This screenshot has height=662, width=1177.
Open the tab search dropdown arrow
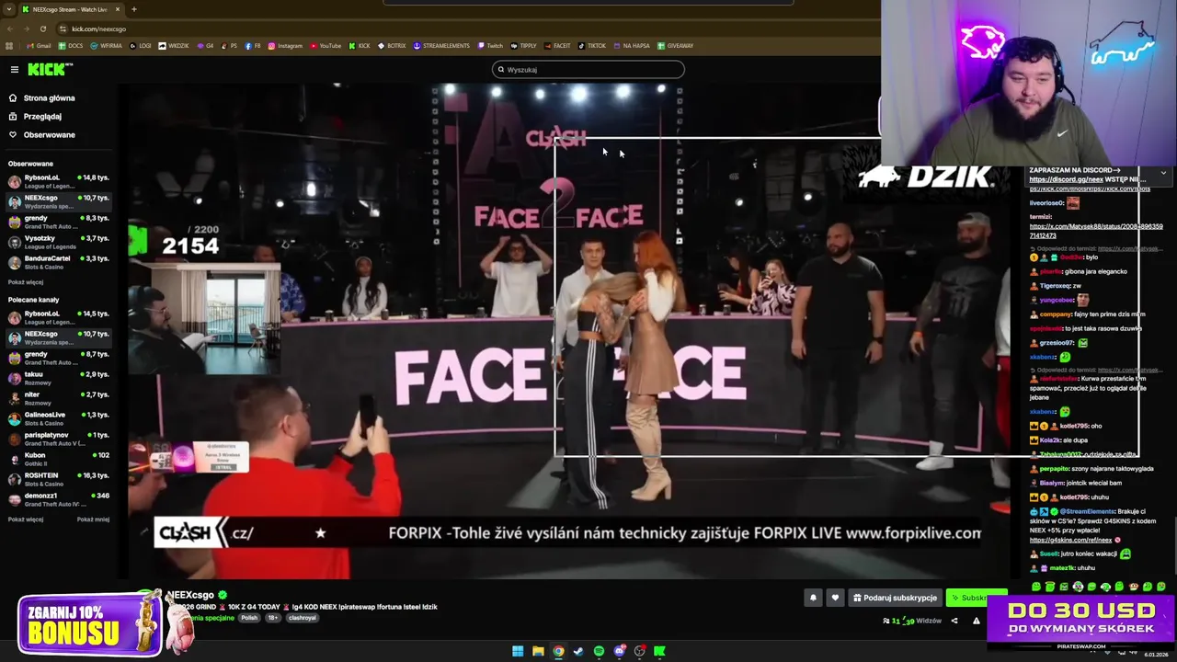[8, 9]
